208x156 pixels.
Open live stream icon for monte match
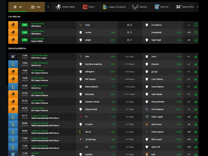click(x=196, y=32)
